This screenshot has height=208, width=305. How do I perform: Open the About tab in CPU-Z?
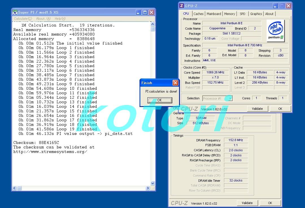pos(269,14)
